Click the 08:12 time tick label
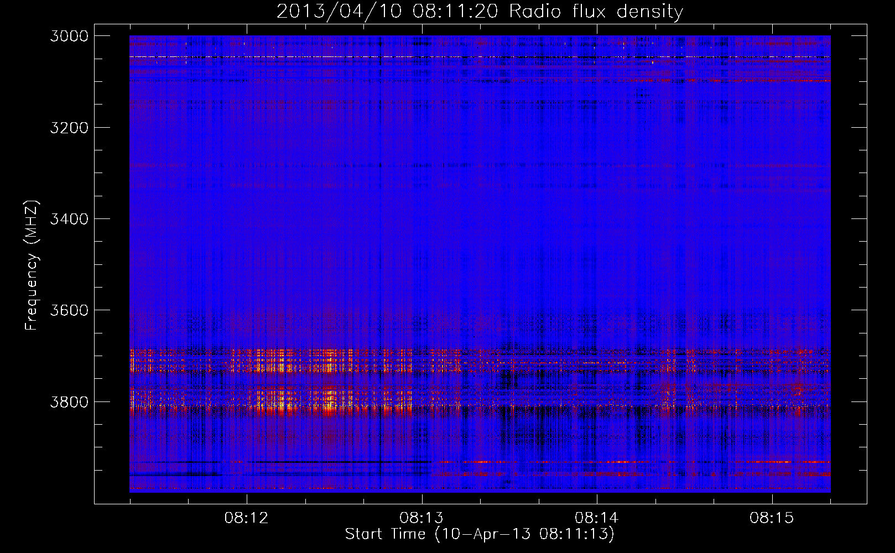 click(246, 518)
